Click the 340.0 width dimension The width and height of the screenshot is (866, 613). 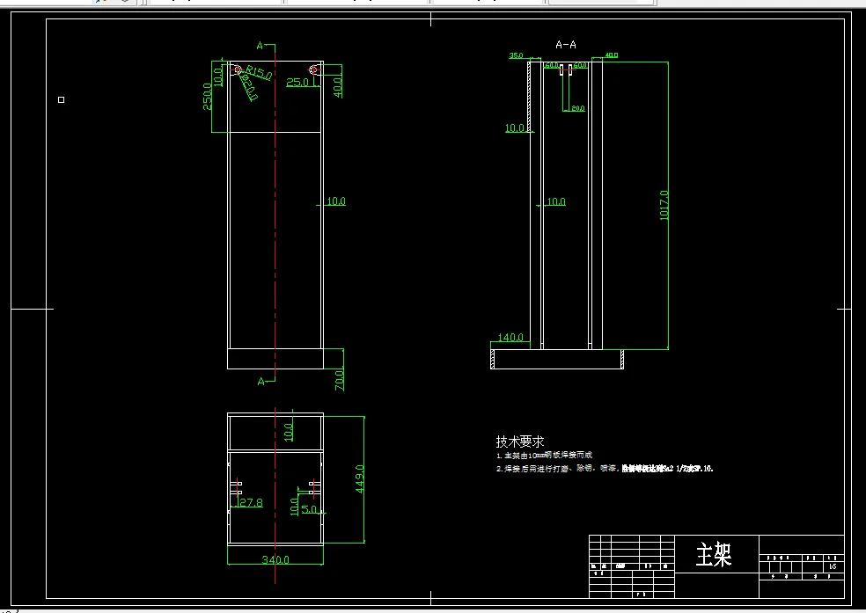click(275, 559)
